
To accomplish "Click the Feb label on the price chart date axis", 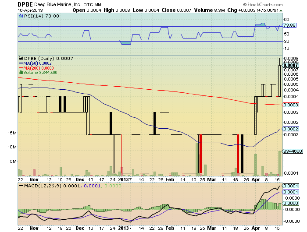I will click(x=170, y=179).
